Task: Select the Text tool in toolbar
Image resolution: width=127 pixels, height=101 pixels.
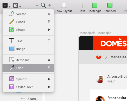Action: coord(82,8)
